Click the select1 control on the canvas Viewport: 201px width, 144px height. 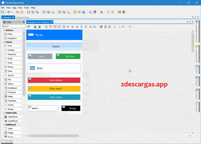click(x=43, y=108)
